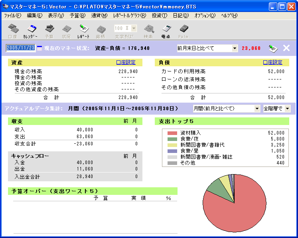This screenshot has width=298, height=238.
Task: Click the 収入 value 40,000
Action: (x=85, y=130)
